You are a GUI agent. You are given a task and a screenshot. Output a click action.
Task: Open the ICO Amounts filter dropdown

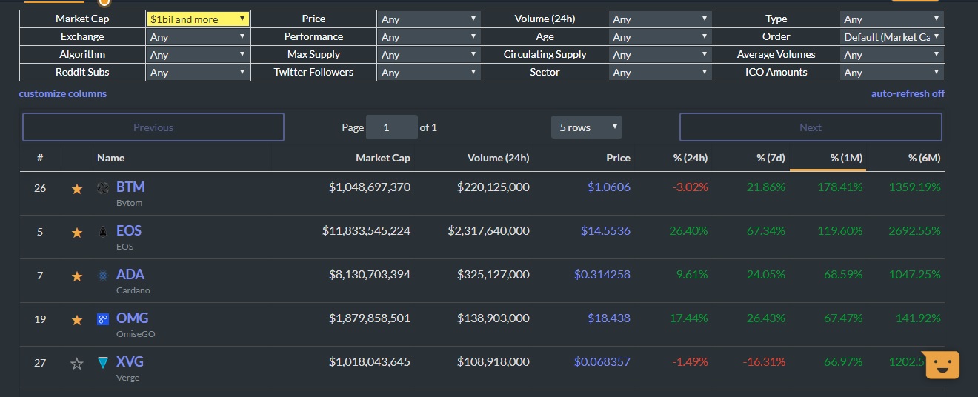point(892,73)
